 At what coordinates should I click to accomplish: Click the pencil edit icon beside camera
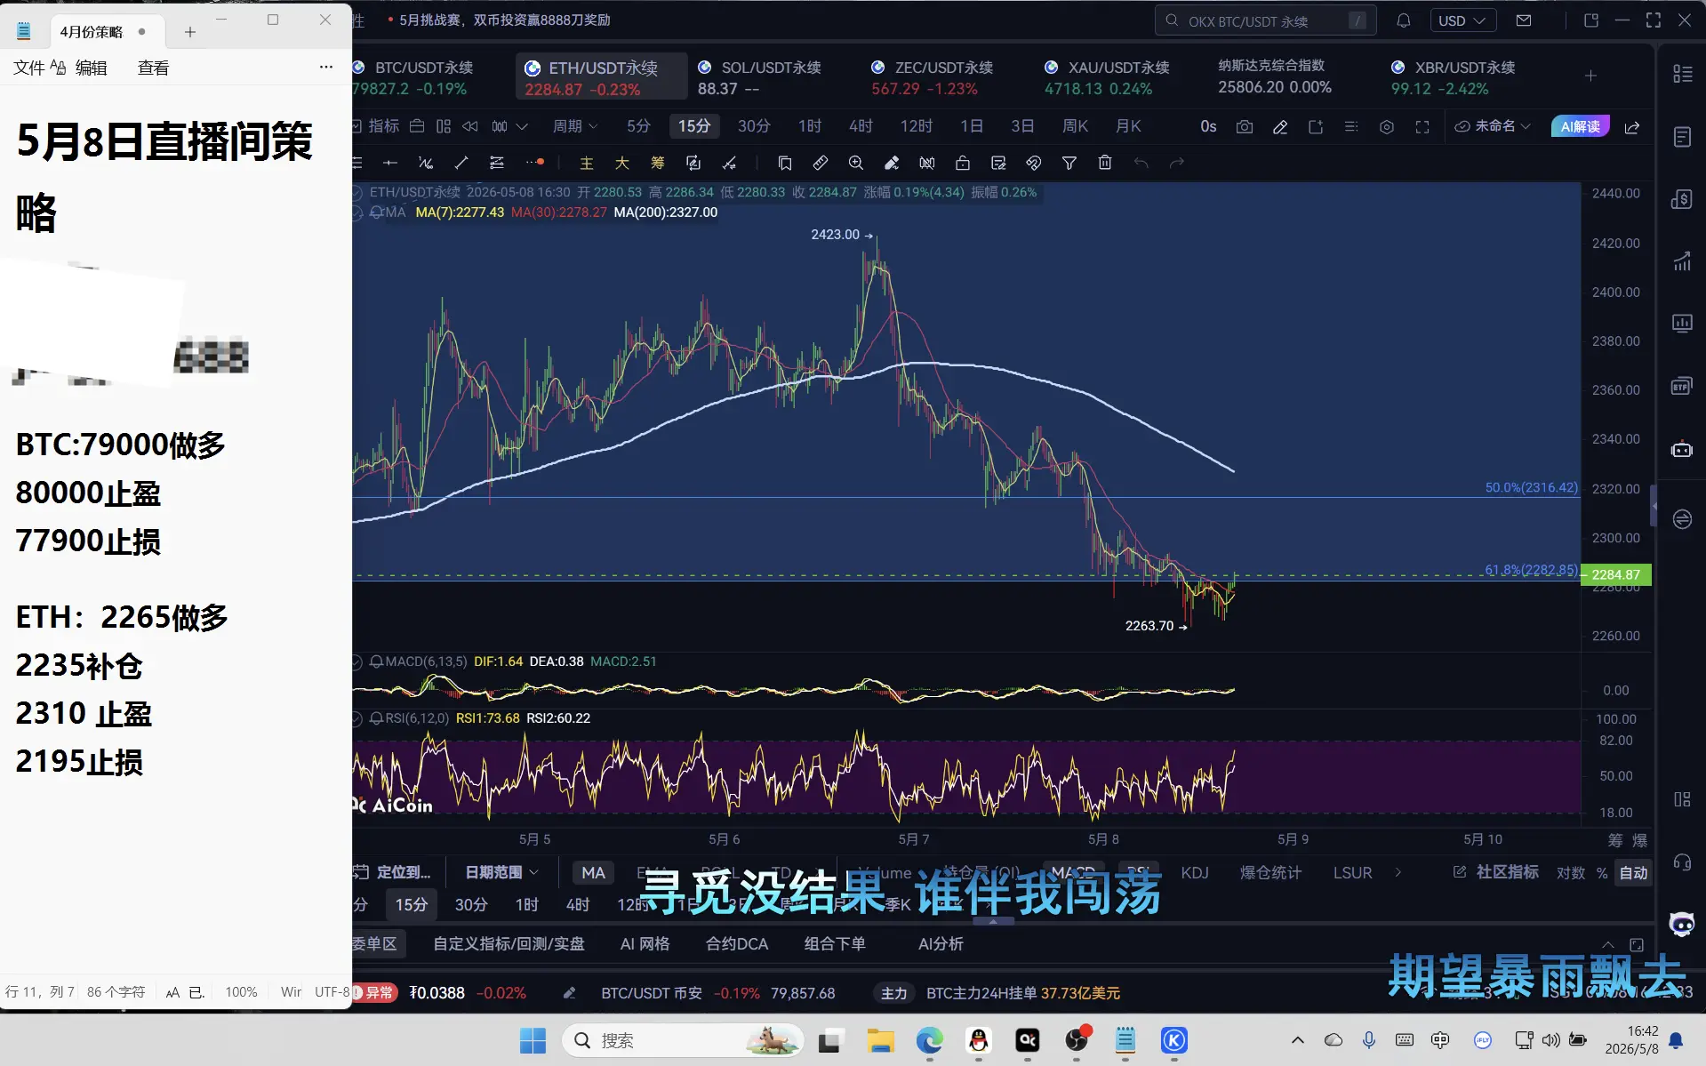pos(1280,127)
